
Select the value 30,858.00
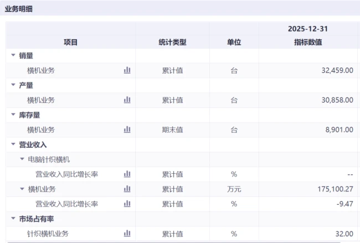coord(337,100)
